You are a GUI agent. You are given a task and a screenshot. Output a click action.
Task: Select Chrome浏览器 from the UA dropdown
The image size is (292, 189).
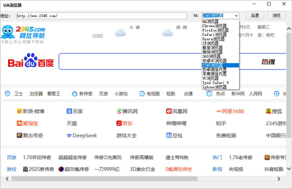pyautogui.click(x=216, y=26)
